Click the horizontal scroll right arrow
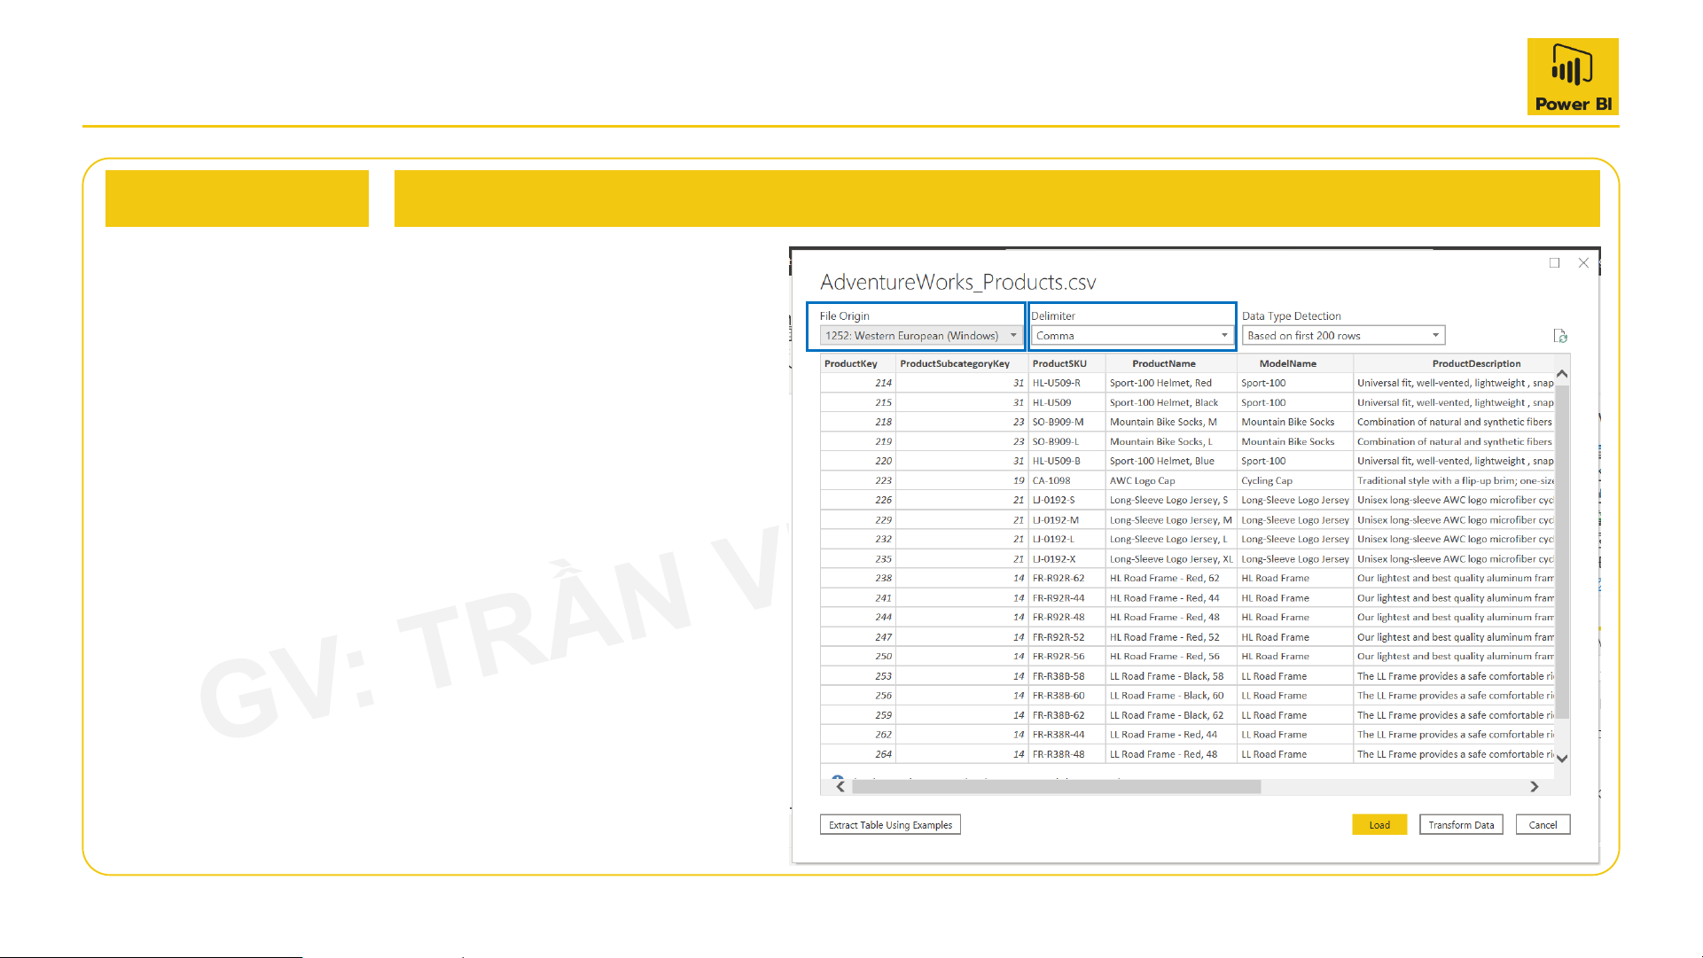The width and height of the screenshot is (1703, 958). click(x=1534, y=787)
